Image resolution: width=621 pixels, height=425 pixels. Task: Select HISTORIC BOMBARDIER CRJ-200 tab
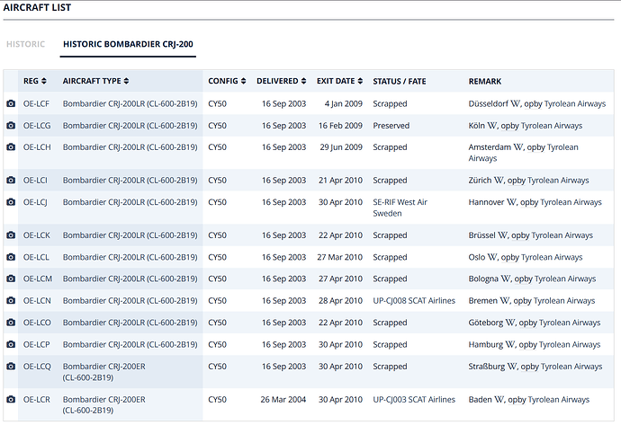(x=128, y=44)
